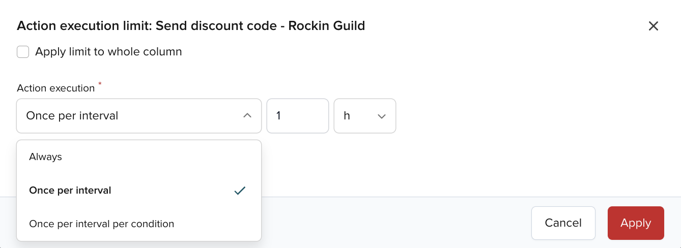Click the chevron-down arrow of the unit selector
The width and height of the screenshot is (681, 248).
click(x=382, y=116)
